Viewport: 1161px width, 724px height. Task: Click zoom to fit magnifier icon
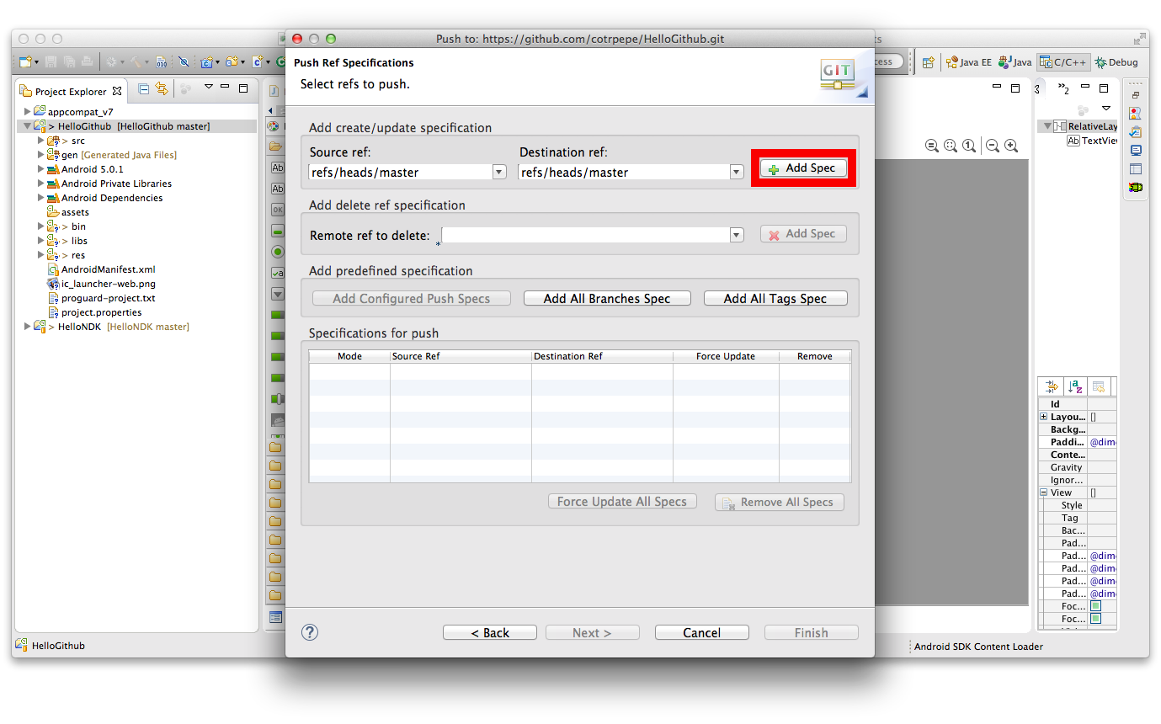[x=951, y=146]
